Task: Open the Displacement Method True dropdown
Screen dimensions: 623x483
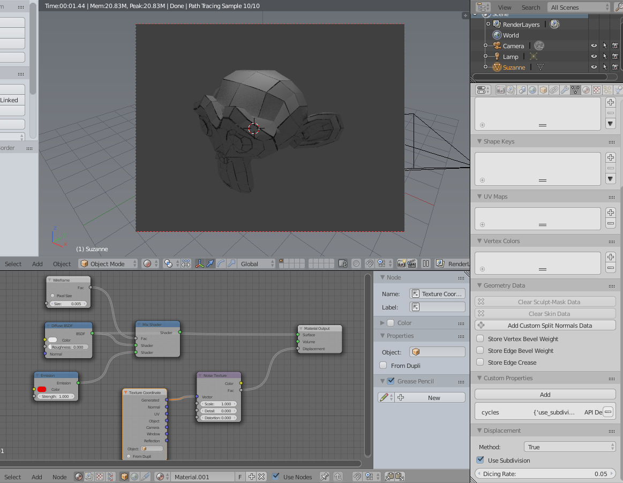Action: (570, 447)
